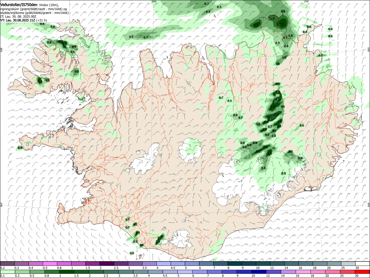Click the 15W longitude label
Screen dimensions: 370x278
coord(306,1)
